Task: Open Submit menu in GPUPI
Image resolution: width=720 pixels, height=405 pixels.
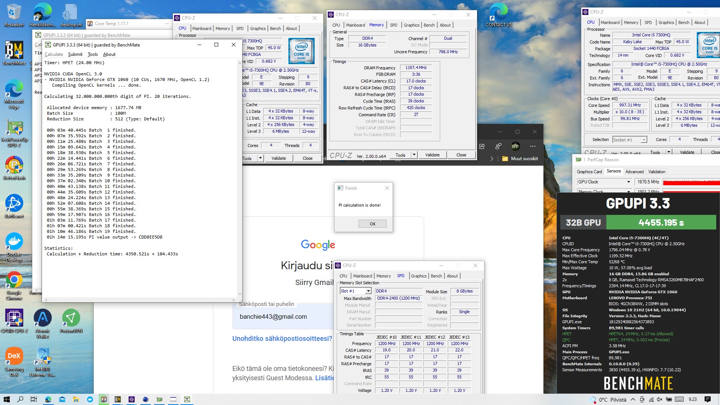Action: pyautogui.click(x=75, y=54)
